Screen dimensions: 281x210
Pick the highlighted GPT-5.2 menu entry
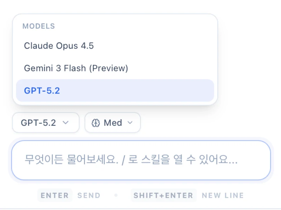(x=42, y=91)
